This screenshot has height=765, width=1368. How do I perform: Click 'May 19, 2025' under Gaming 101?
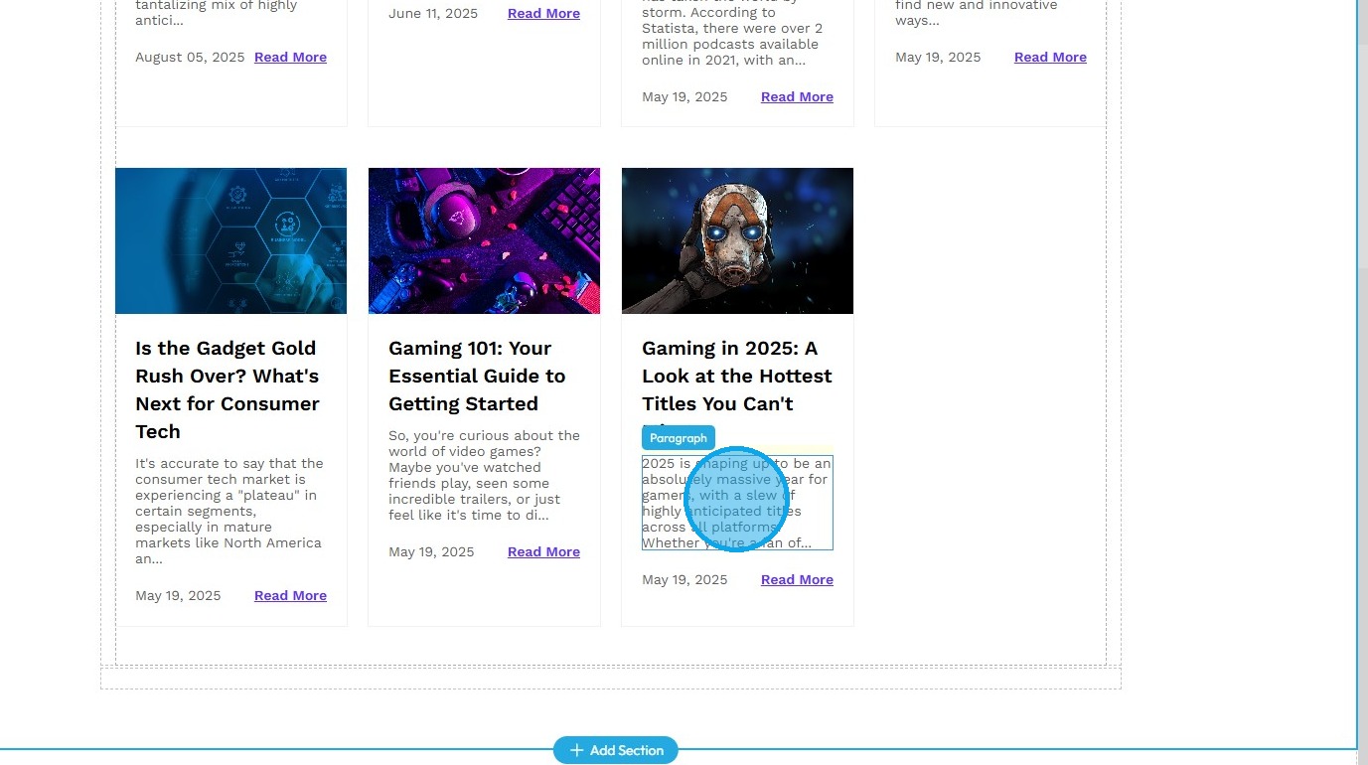click(x=431, y=552)
